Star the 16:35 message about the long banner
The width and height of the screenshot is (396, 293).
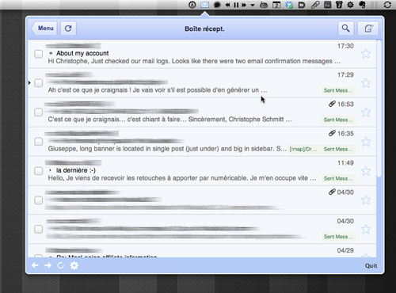(366, 142)
